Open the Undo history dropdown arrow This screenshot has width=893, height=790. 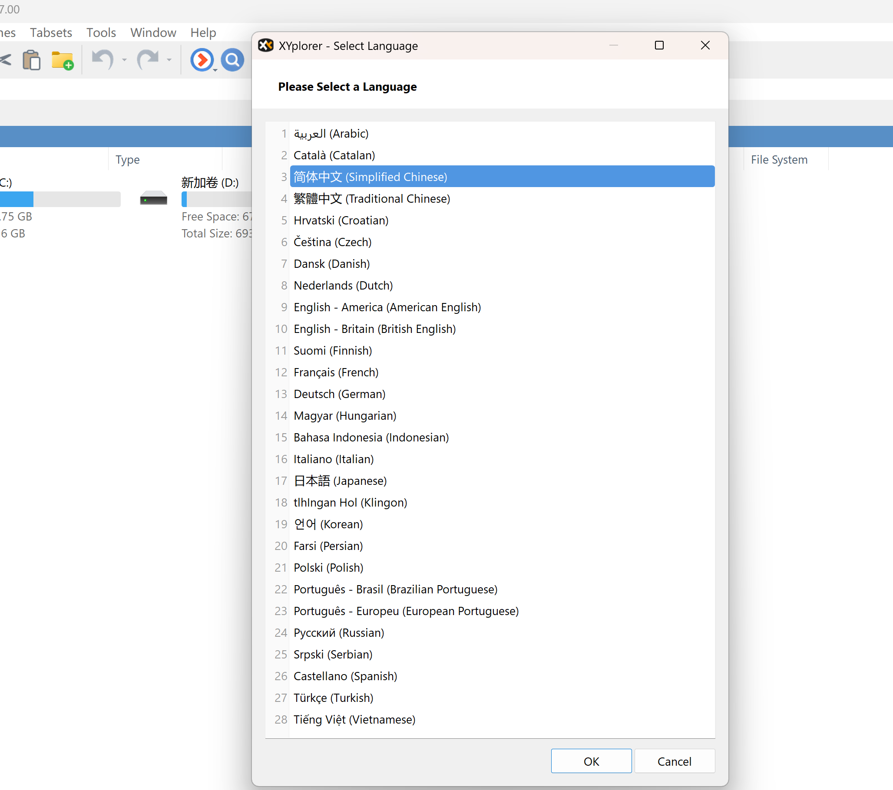125,60
